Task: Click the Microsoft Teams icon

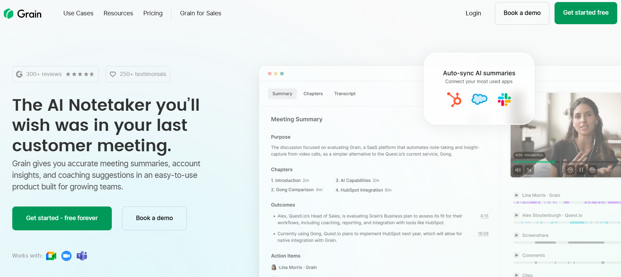Action: click(x=82, y=256)
